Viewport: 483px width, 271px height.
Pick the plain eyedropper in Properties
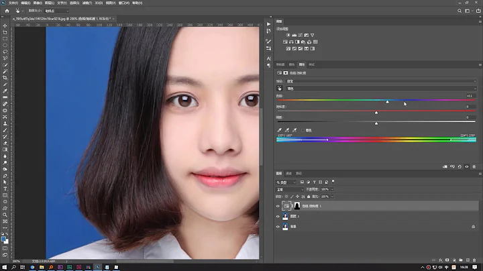279,130
